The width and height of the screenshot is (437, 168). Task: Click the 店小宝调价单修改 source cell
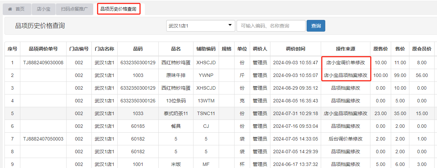click(346, 63)
